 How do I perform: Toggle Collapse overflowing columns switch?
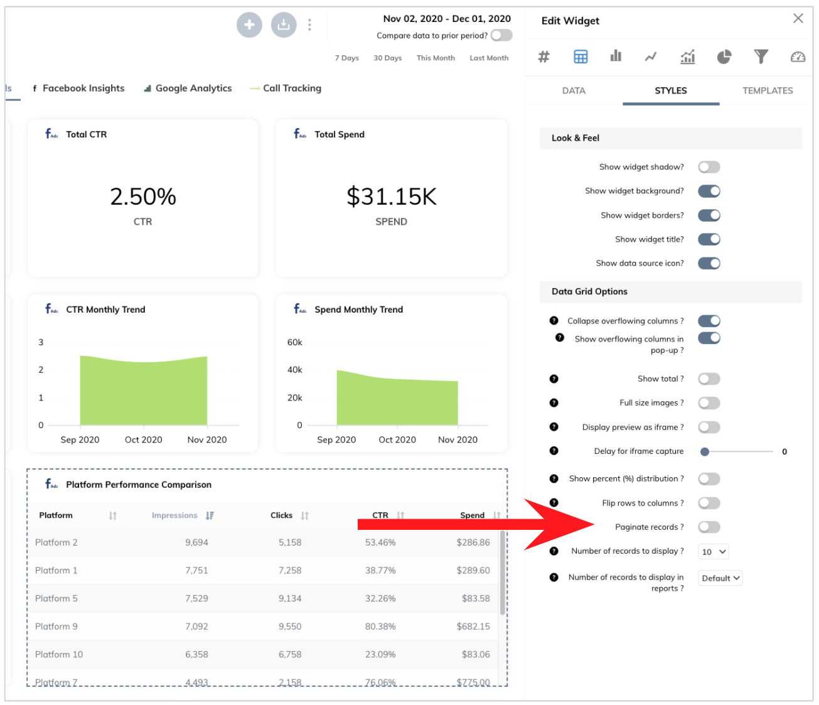(x=709, y=321)
